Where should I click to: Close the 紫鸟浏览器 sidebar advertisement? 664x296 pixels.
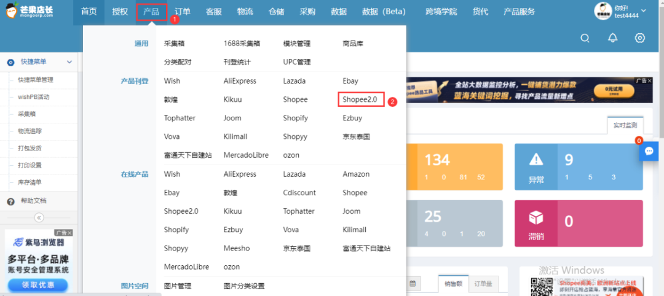tap(69, 233)
